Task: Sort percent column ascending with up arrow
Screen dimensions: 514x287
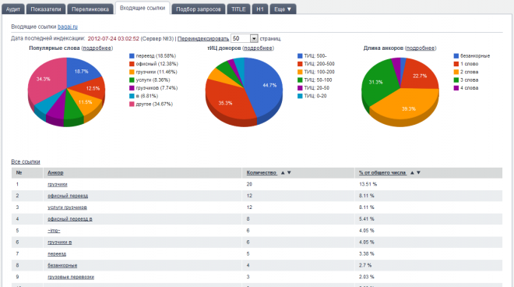Action: click(412, 172)
